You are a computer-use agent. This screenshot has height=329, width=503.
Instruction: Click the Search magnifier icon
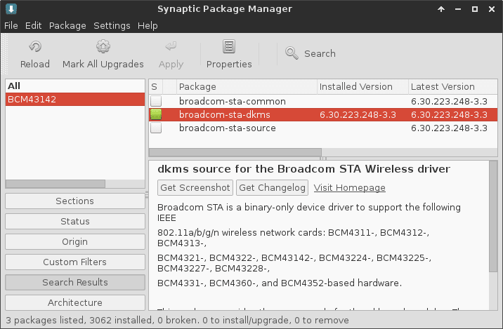(x=292, y=53)
